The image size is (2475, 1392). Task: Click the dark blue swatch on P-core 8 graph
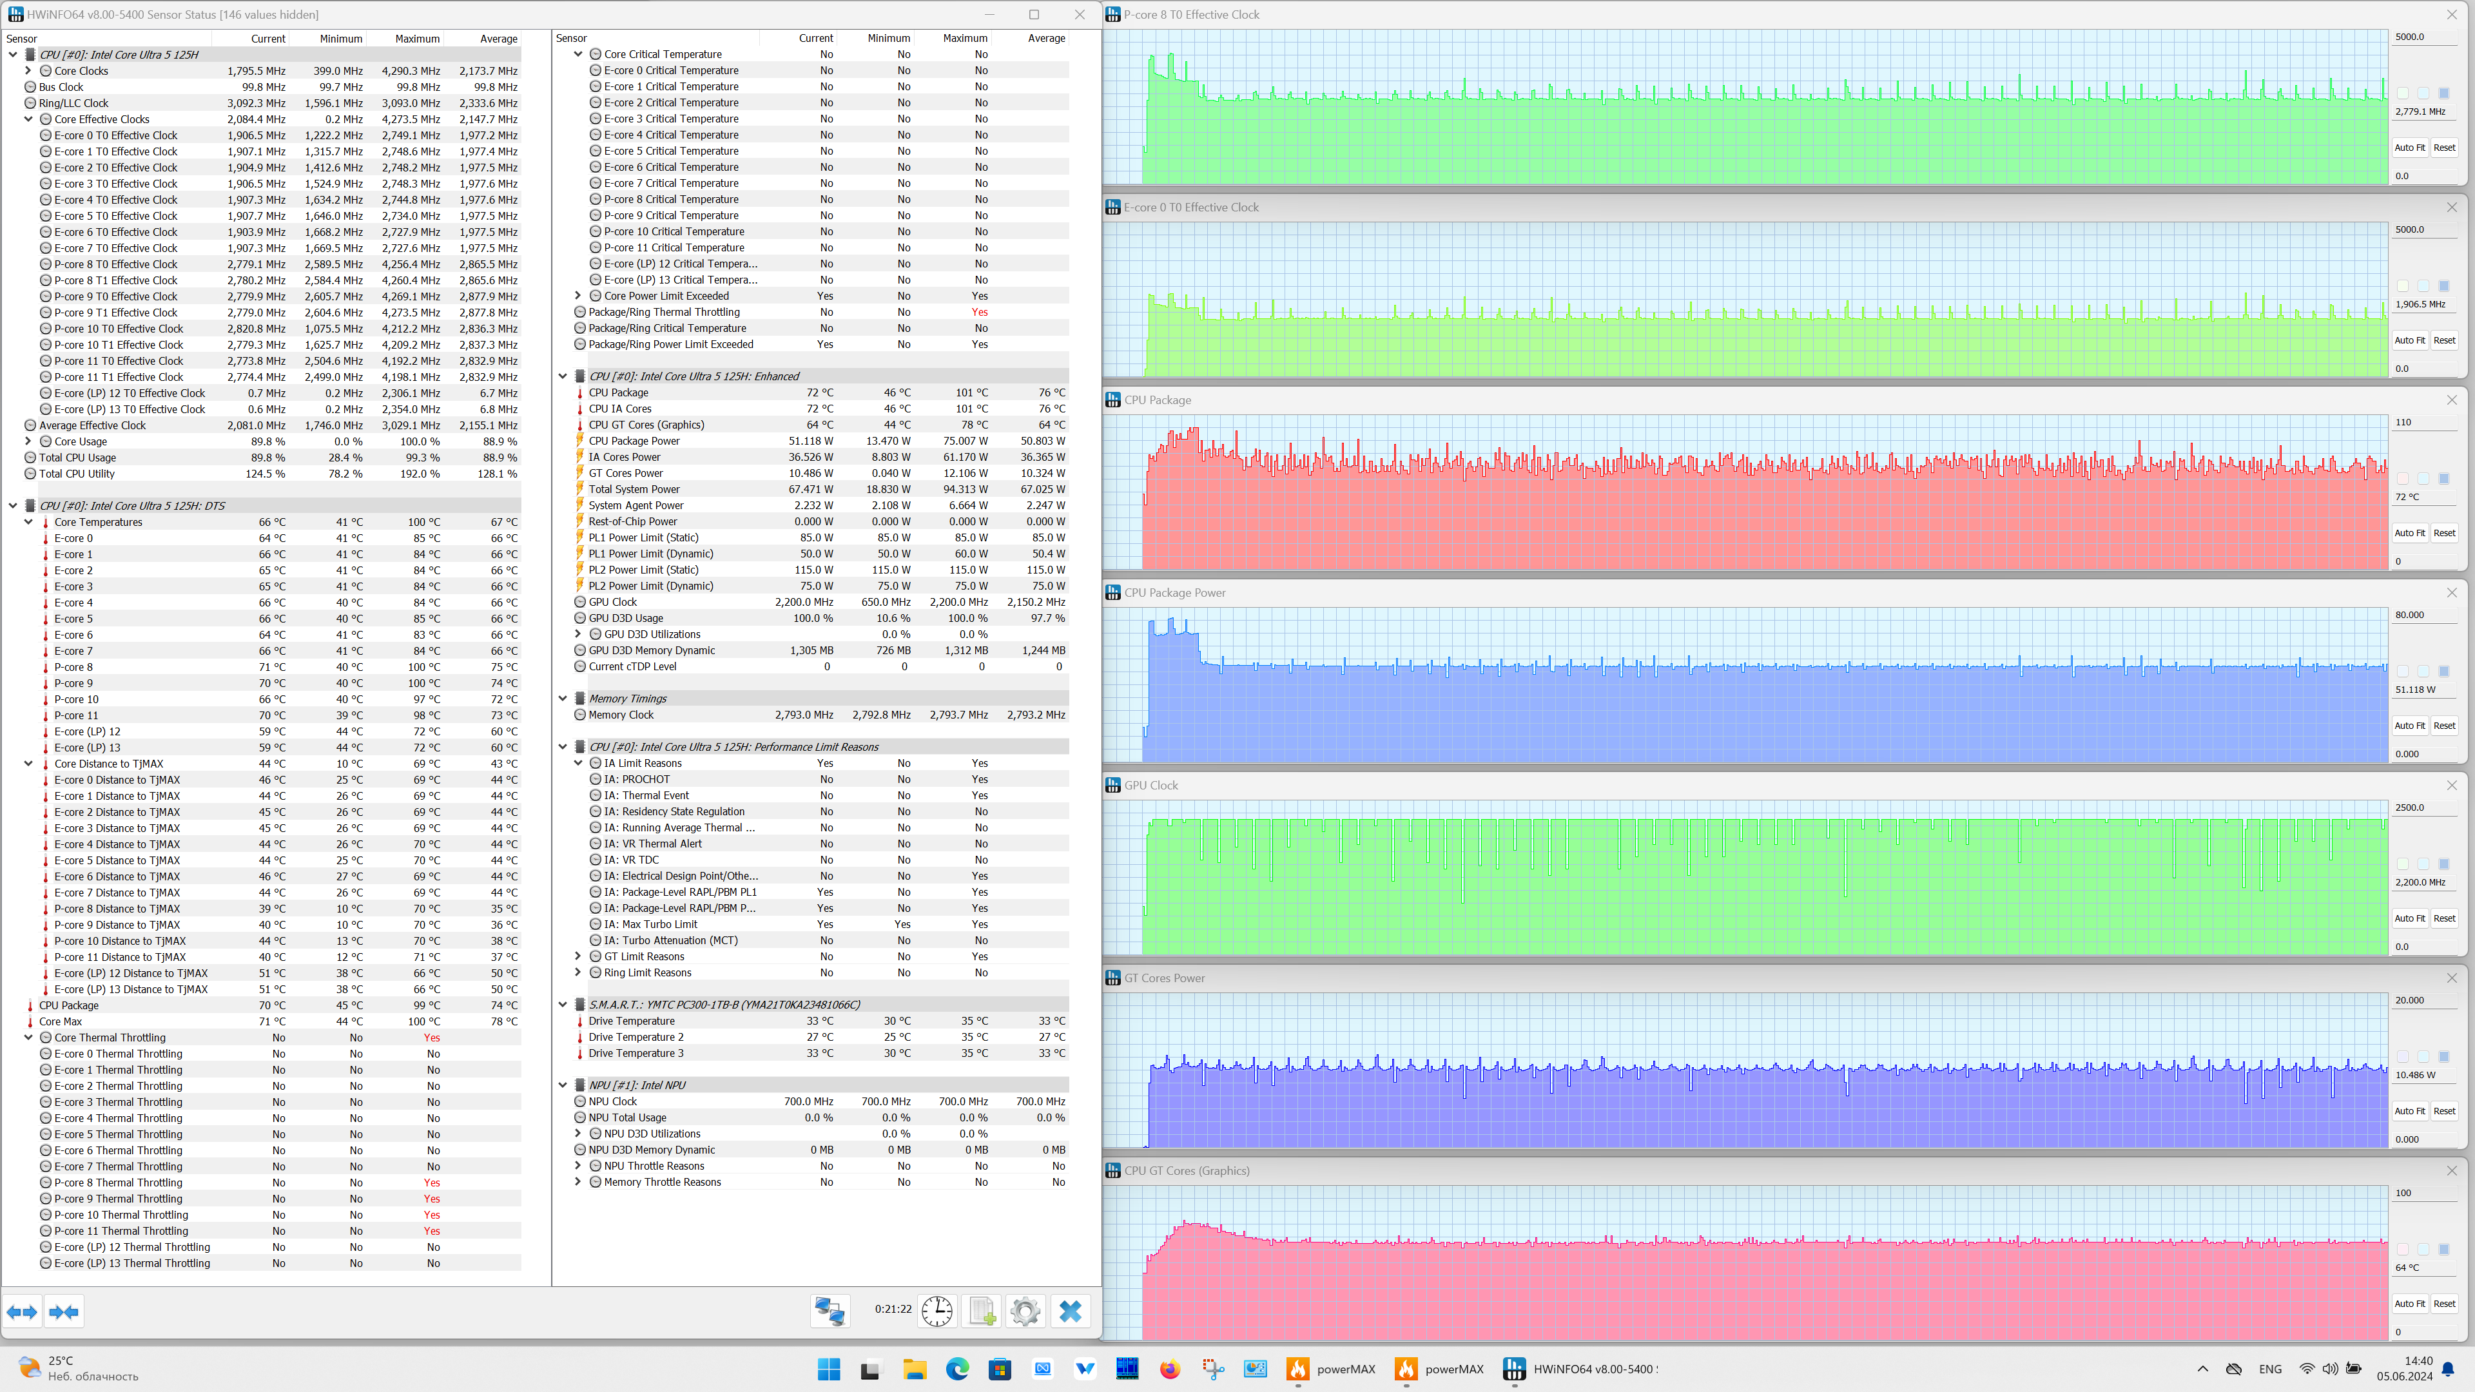click(2443, 93)
